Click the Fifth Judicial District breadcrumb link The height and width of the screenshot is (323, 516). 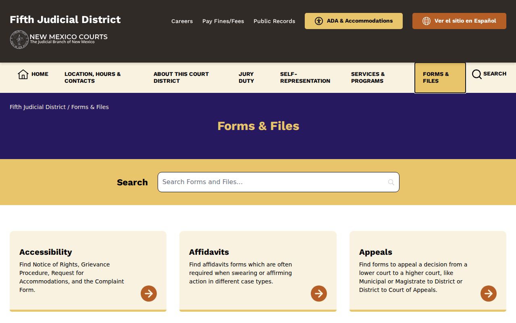coord(37,107)
